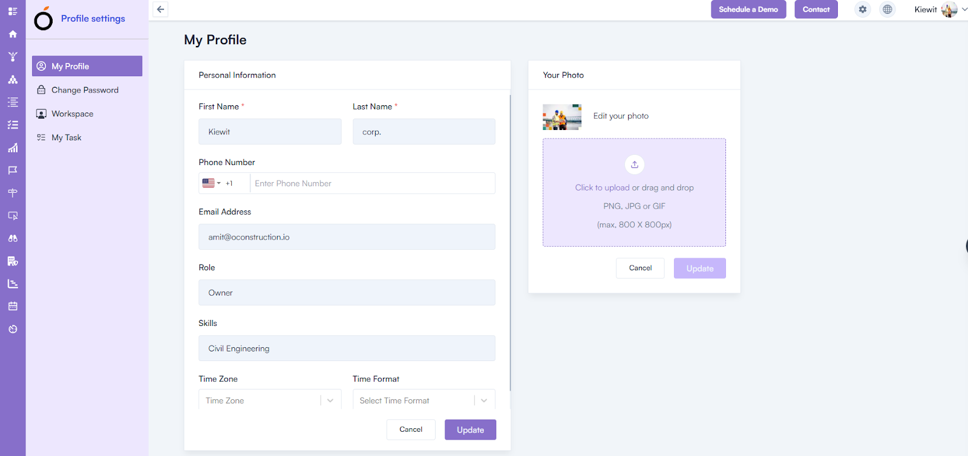Screen dimensions: 968x456
Task: Select My Profile menu item
Action: (87, 66)
